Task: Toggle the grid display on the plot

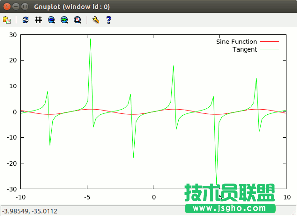Action: tap(38, 20)
